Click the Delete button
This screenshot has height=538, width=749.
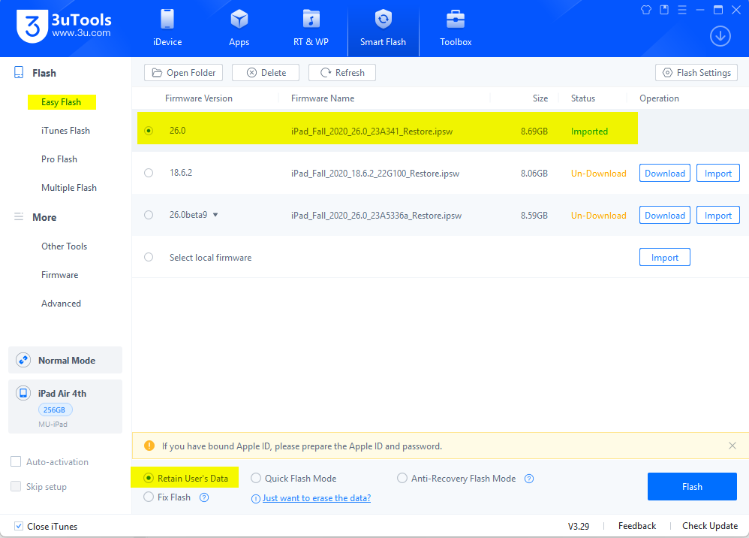pyautogui.click(x=266, y=73)
